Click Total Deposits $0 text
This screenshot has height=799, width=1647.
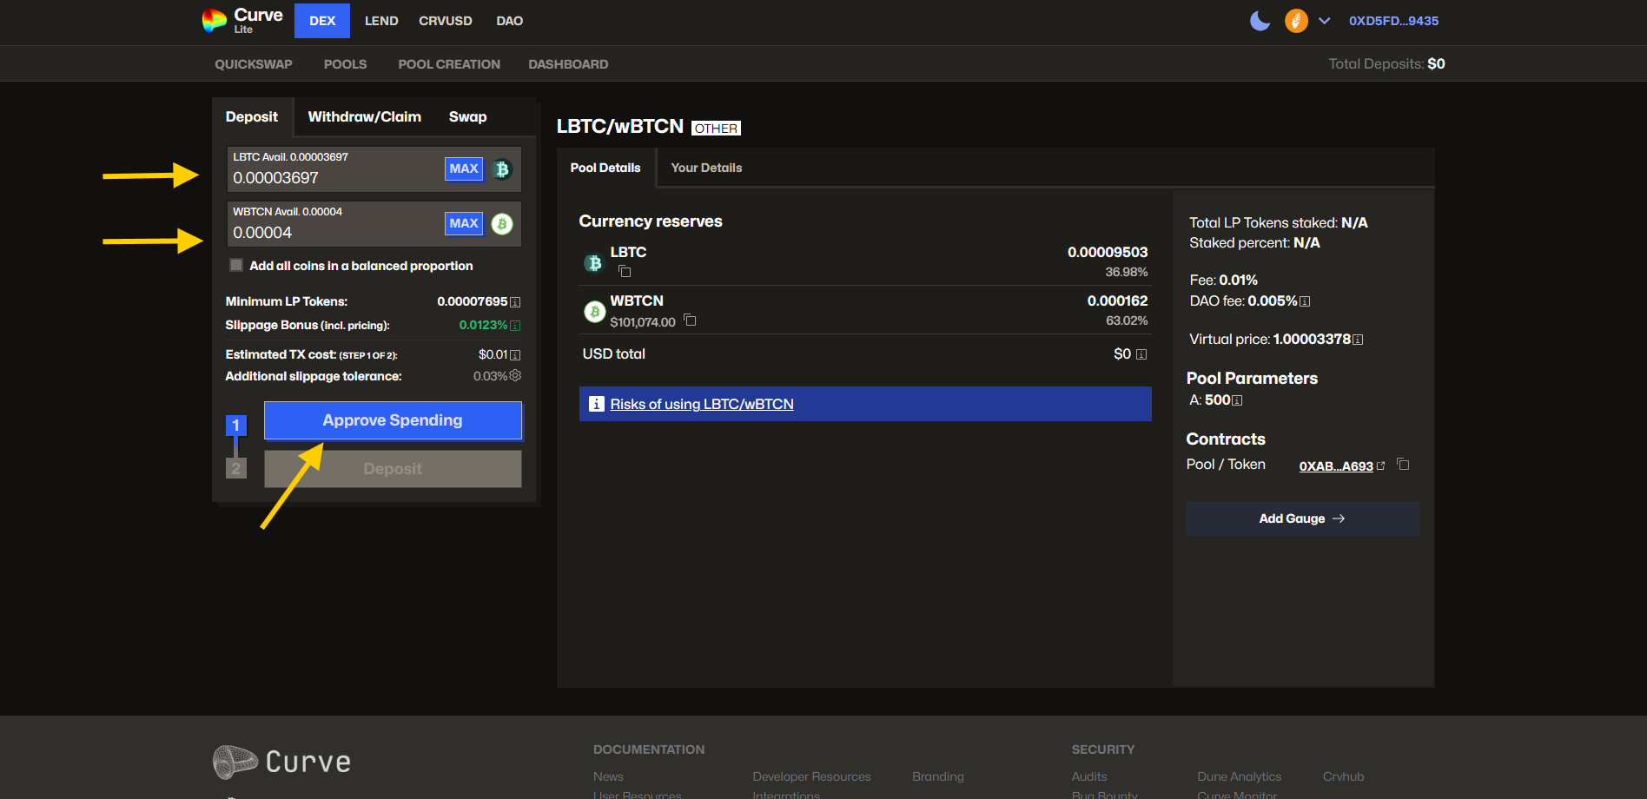point(1386,63)
